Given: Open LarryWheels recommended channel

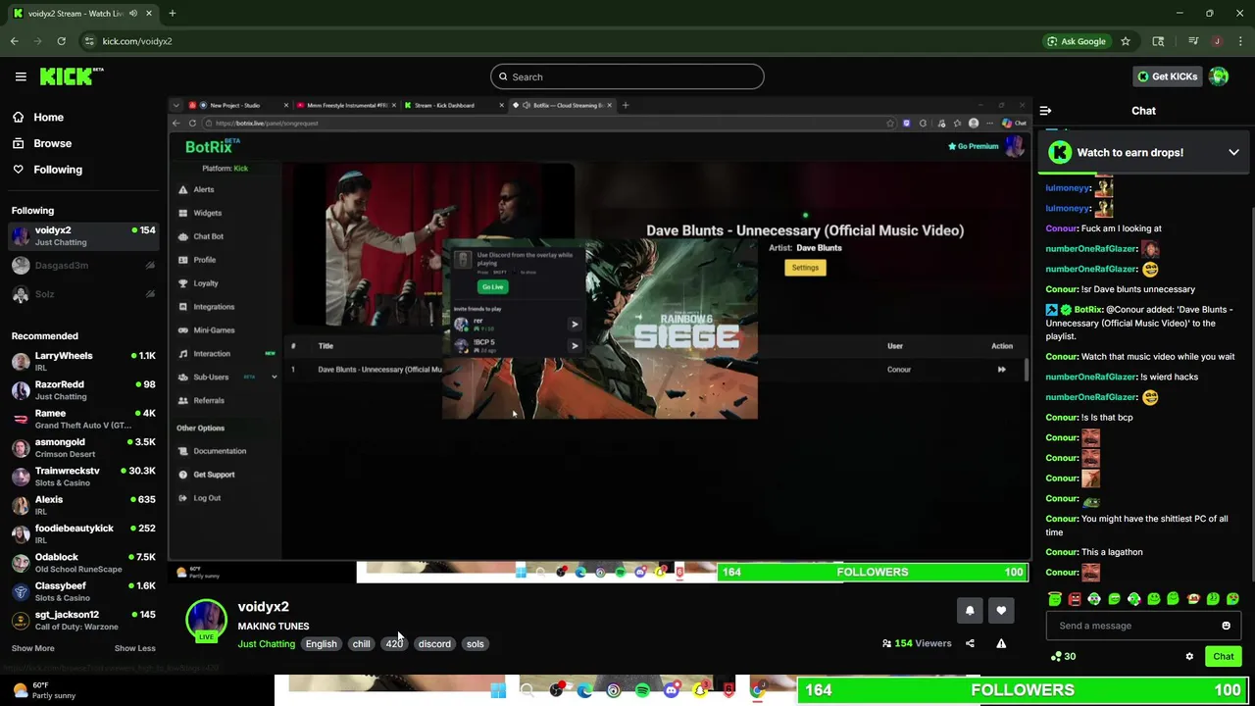Looking at the screenshot, I should 83,362.
